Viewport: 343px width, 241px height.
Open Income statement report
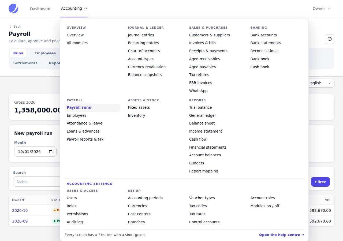[206, 131]
